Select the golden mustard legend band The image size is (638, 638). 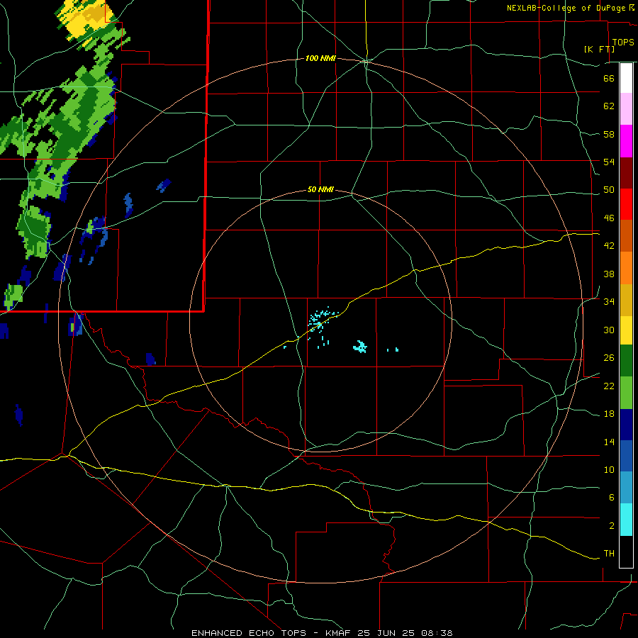[626, 301]
